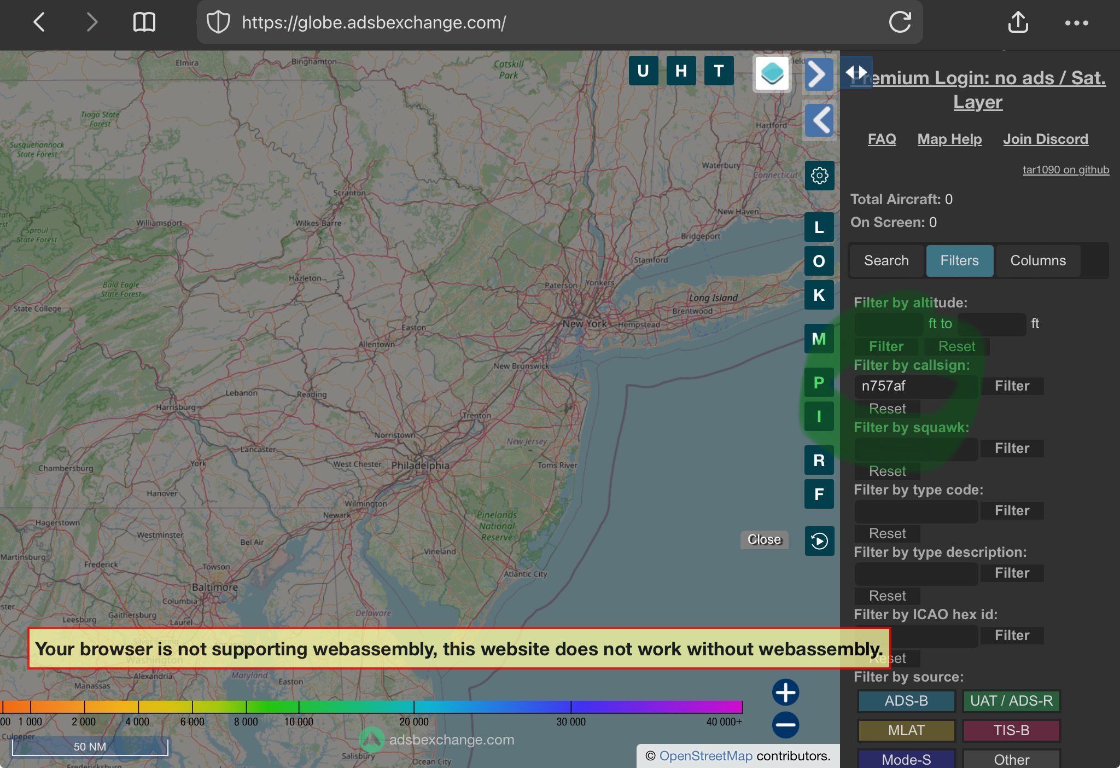Go forward with browser forward arrow
Screen dimensions: 1120x768
click(x=92, y=22)
